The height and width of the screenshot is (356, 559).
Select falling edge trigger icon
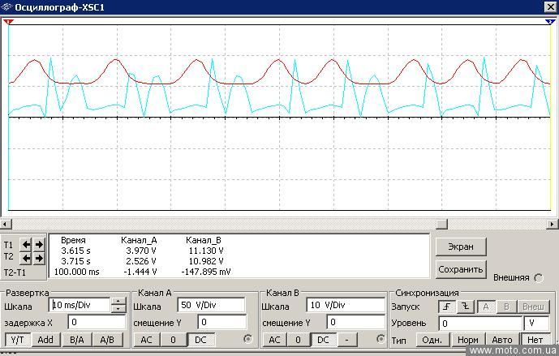click(x=465, y=307)
